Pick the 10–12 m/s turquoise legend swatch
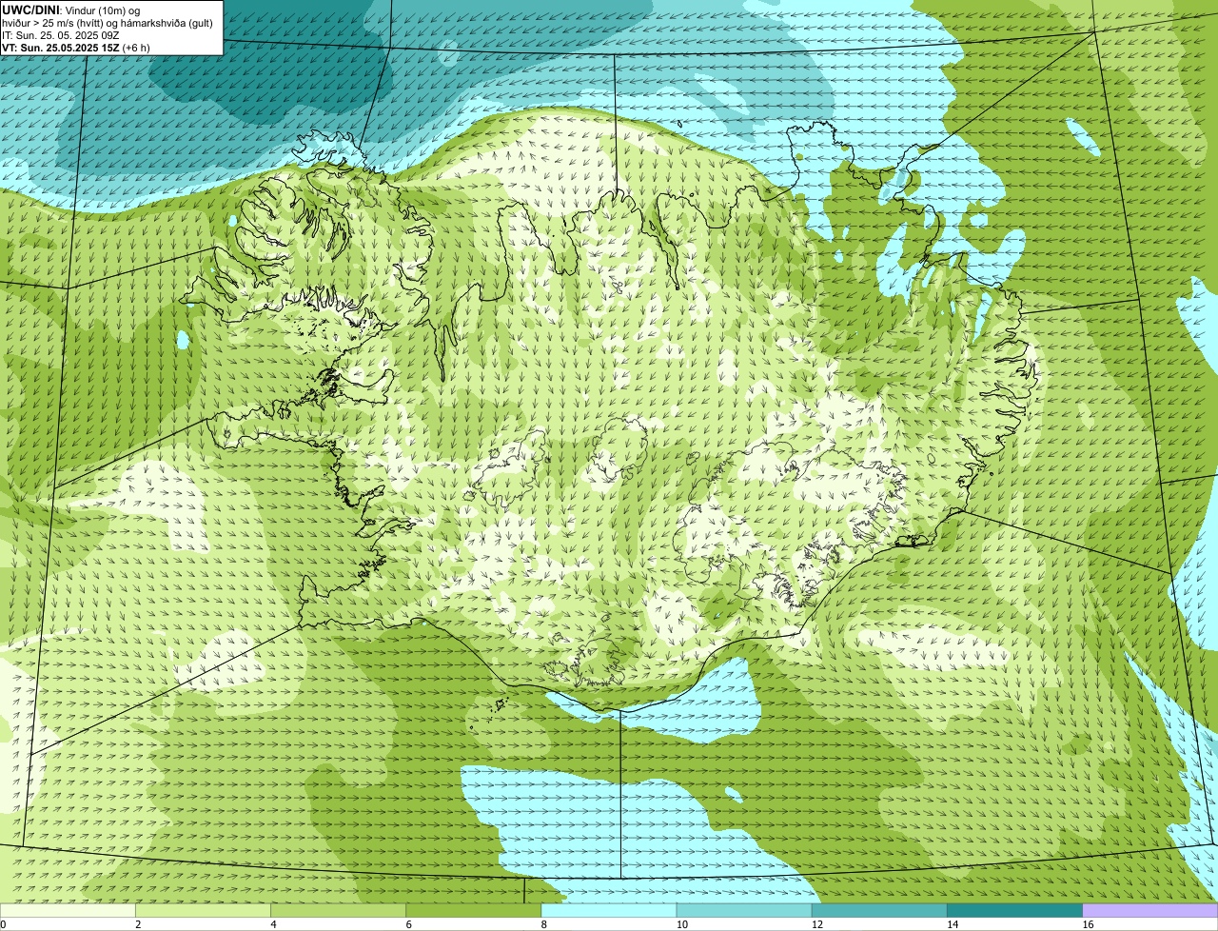Image resolution: width=1218 pixels, height=931 pixels. pyautogui.click(x=744, y=910)
